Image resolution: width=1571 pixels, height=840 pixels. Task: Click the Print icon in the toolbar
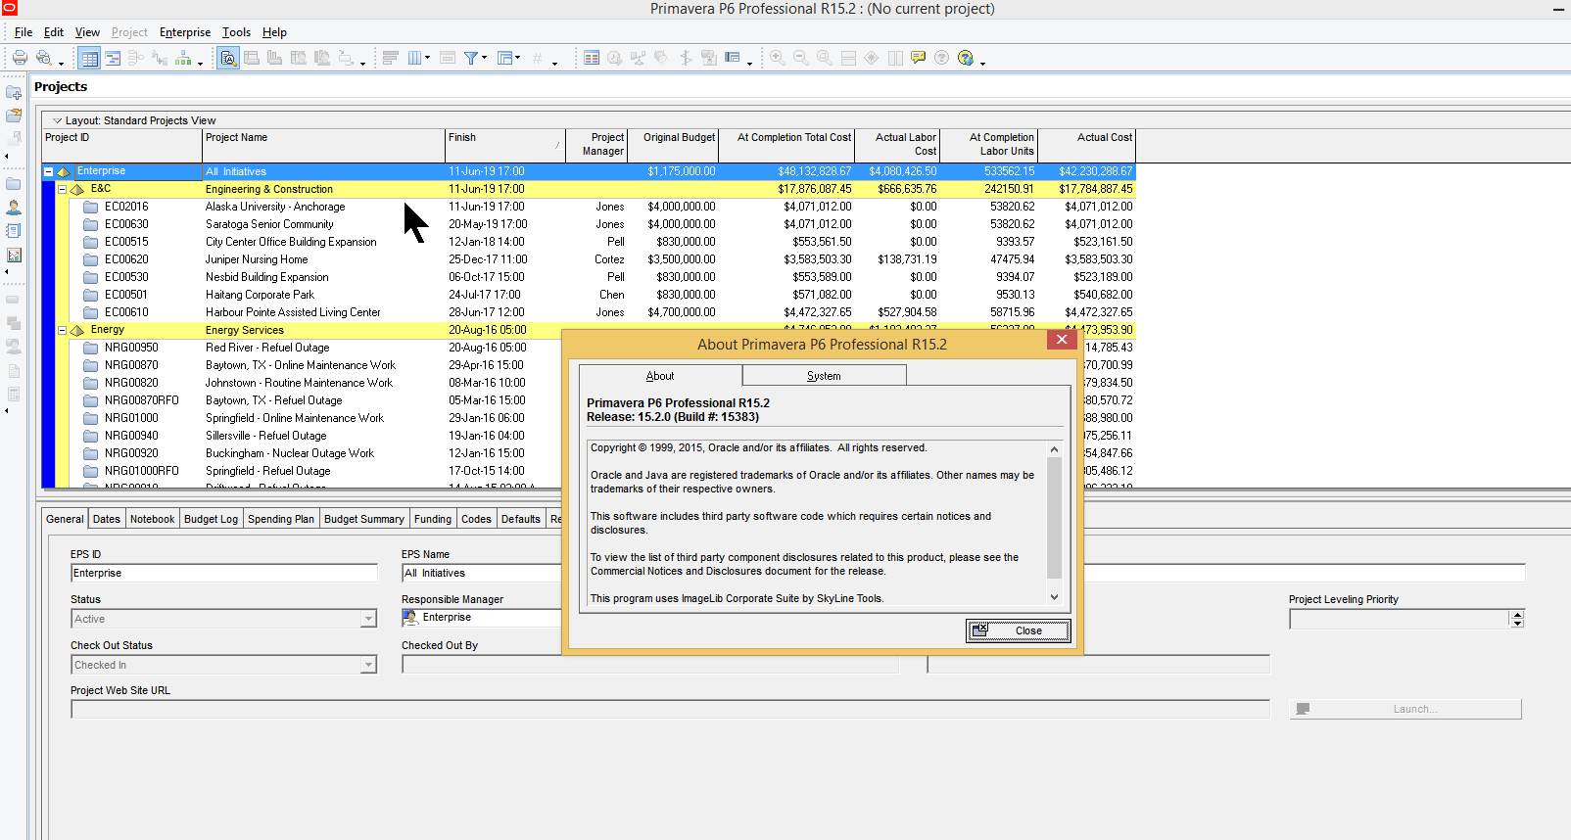coord(20,58)
